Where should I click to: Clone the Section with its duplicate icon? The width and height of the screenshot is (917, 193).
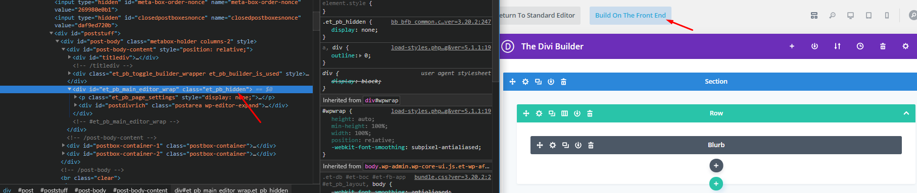coord(538,82)
